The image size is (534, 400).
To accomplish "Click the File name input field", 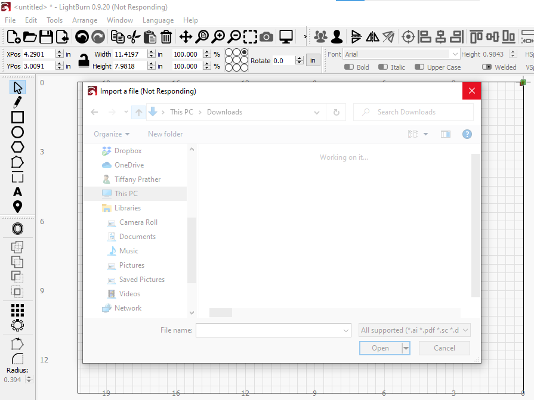I will (269, 330).
